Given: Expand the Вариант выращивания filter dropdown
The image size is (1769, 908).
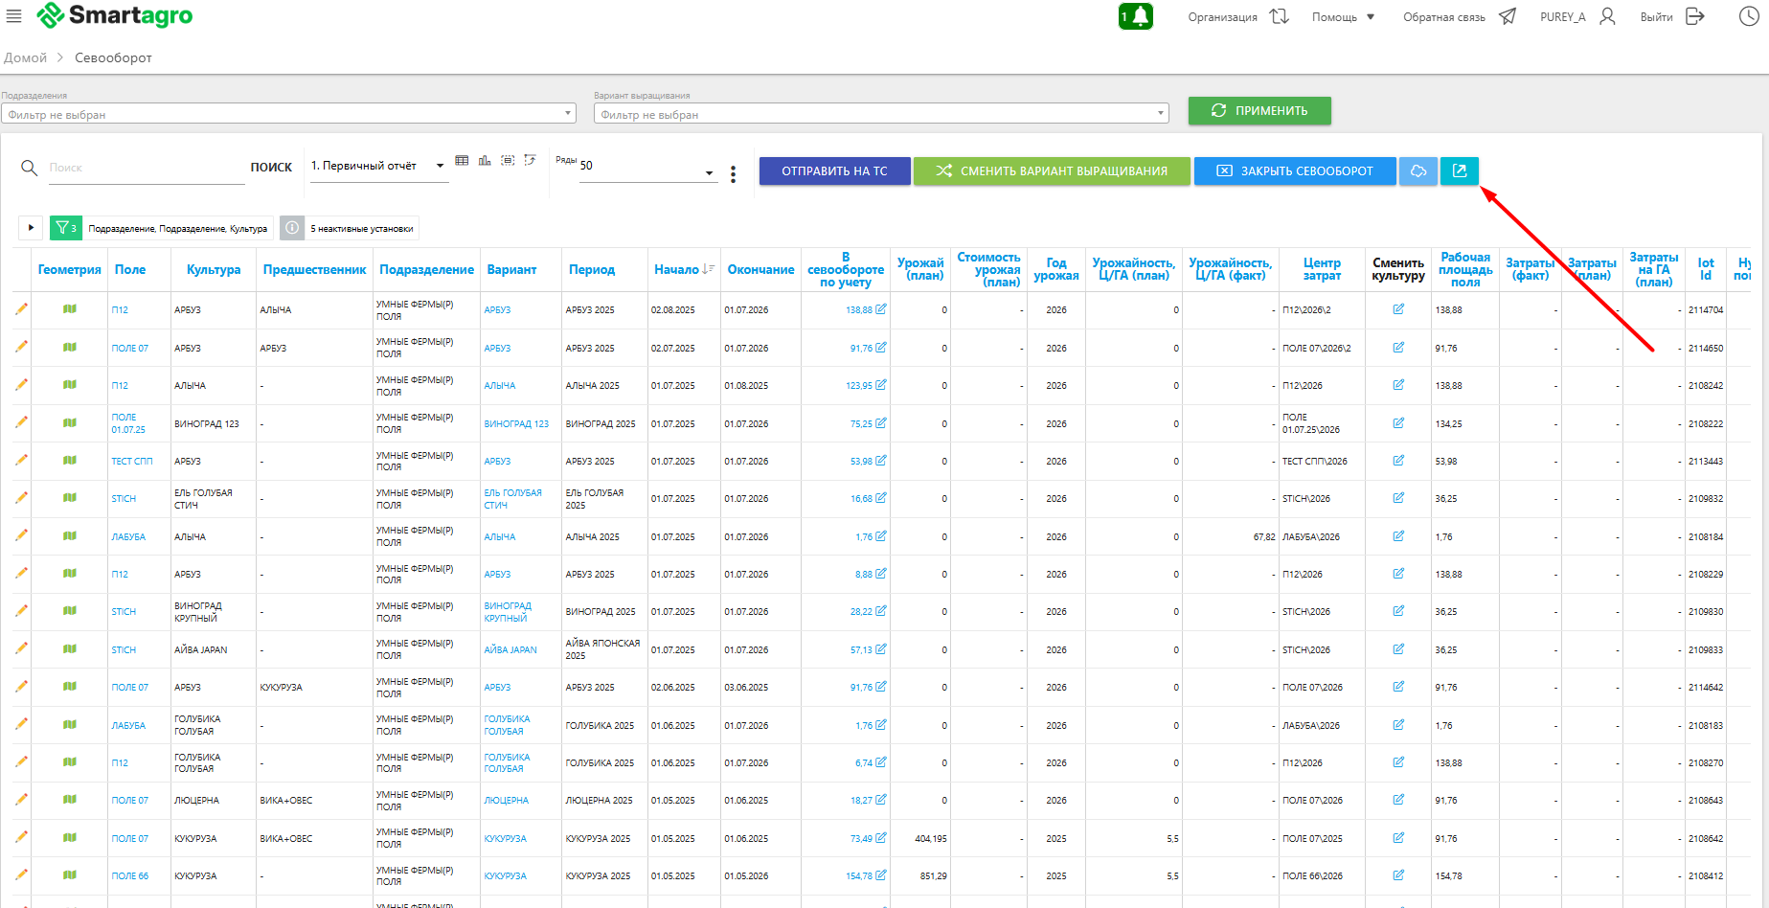Looking at the screenshot, I should coord(881,114).
